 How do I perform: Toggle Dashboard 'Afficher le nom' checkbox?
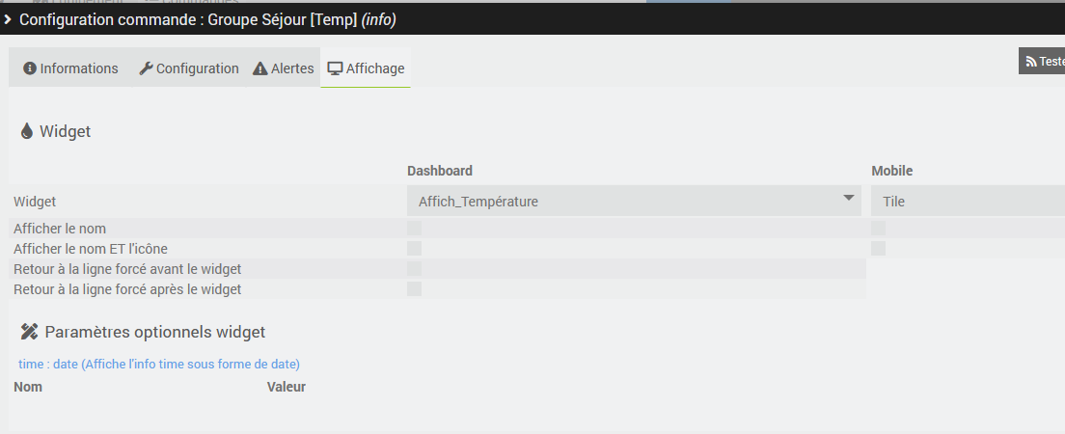(415, 229)
